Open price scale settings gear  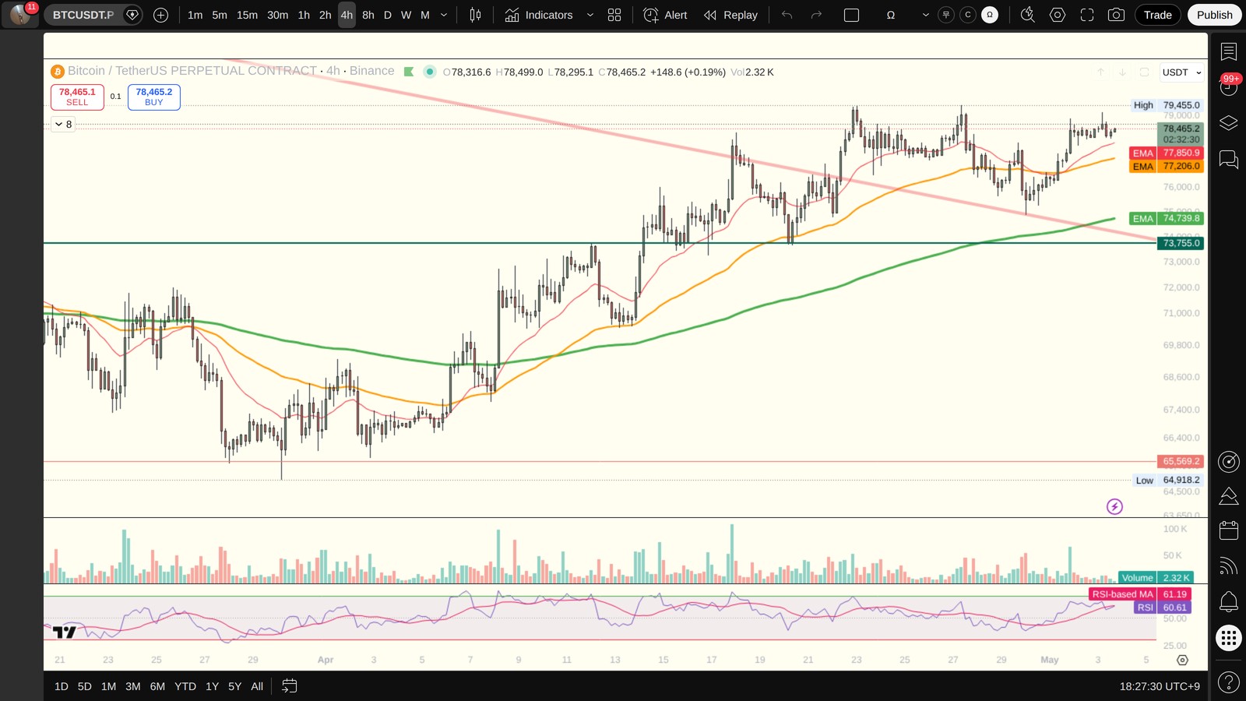(x=1182, y=660)
